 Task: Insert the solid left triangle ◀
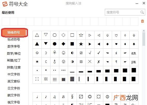click(x=99, y=44)
